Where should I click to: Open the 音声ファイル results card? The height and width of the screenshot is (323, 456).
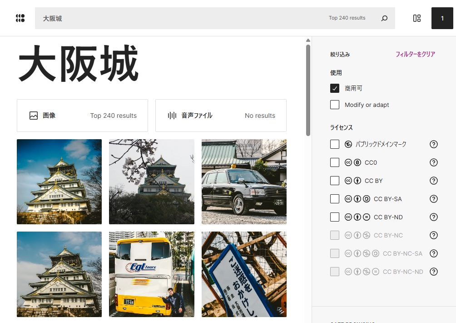221,116
